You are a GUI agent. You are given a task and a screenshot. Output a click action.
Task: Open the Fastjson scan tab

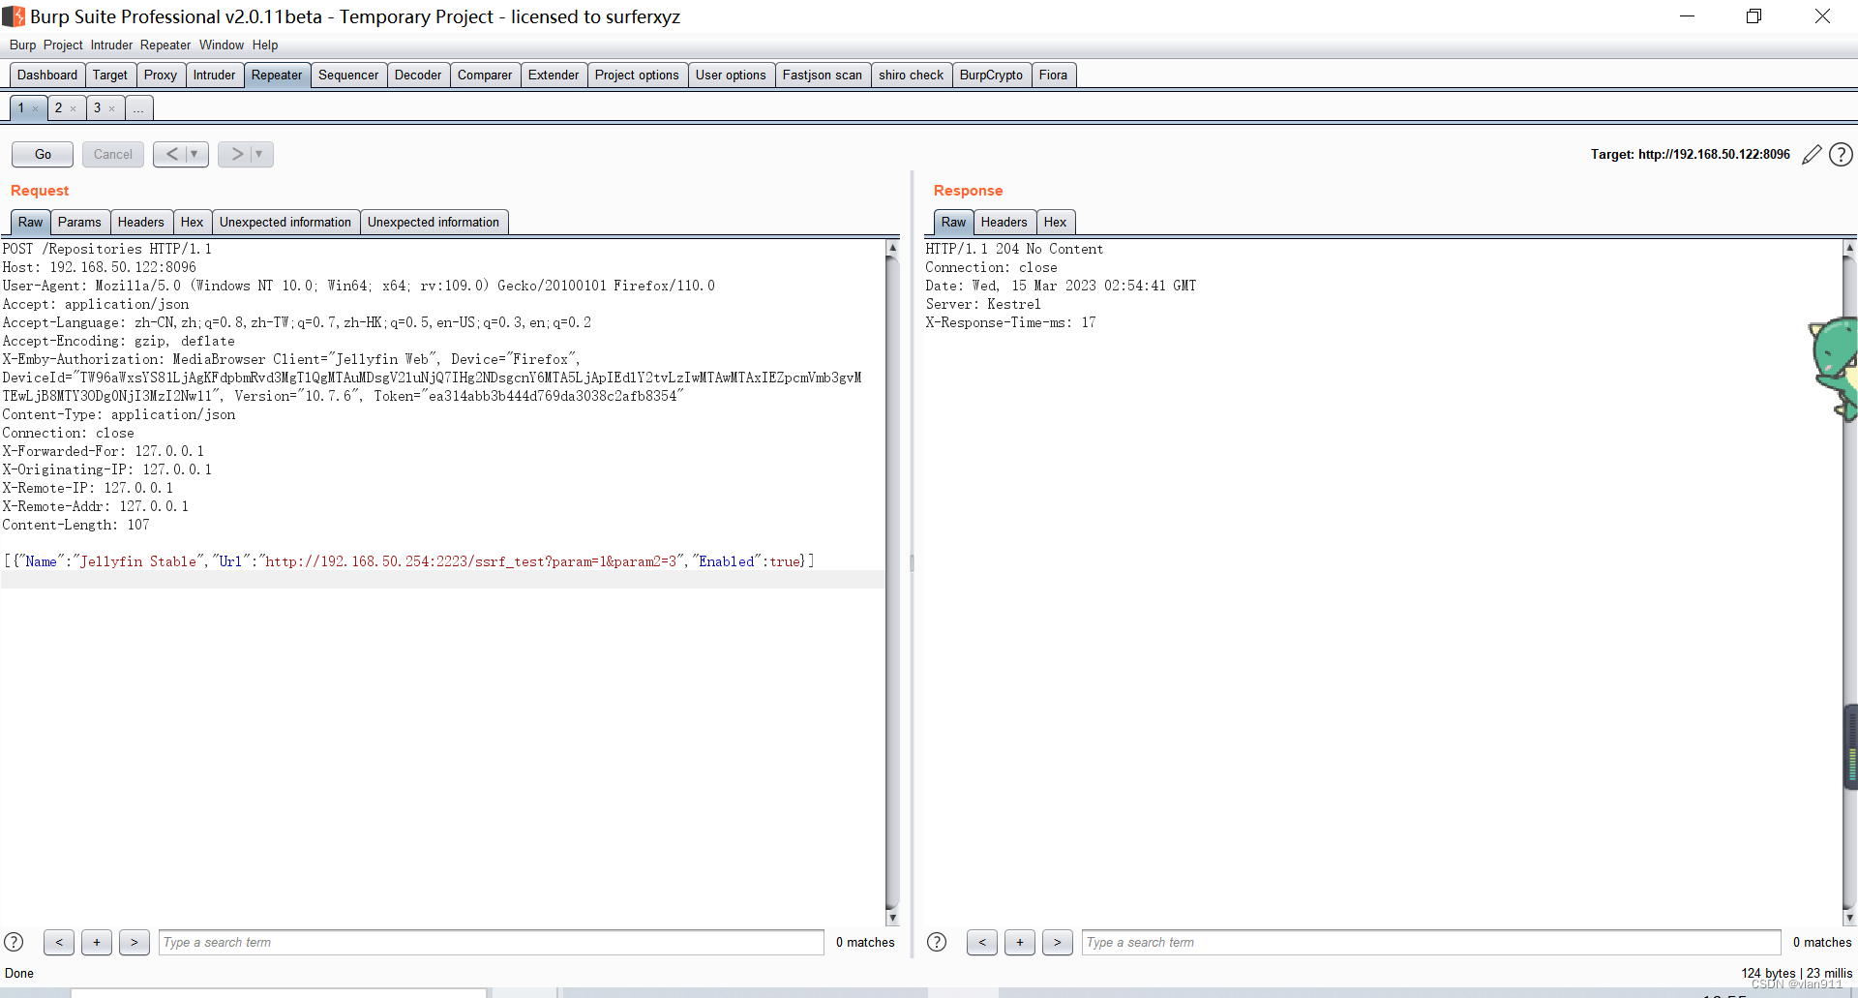pos(823,75)
